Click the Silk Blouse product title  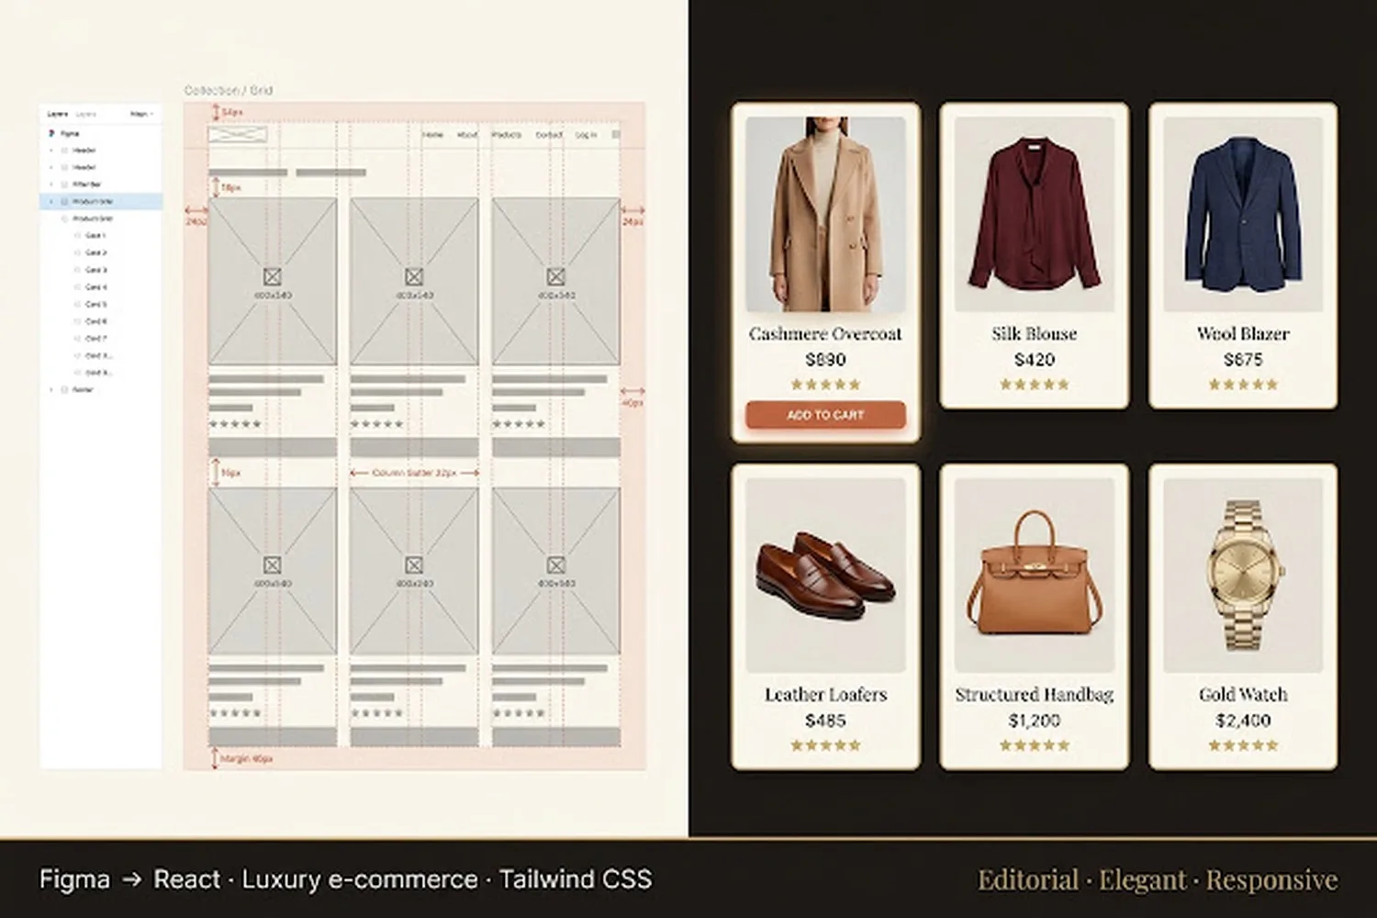(1035, 334)
